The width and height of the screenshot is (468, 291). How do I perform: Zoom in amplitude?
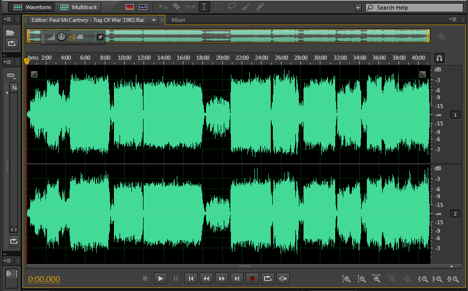pyautogui.click(x=346, y=279)
